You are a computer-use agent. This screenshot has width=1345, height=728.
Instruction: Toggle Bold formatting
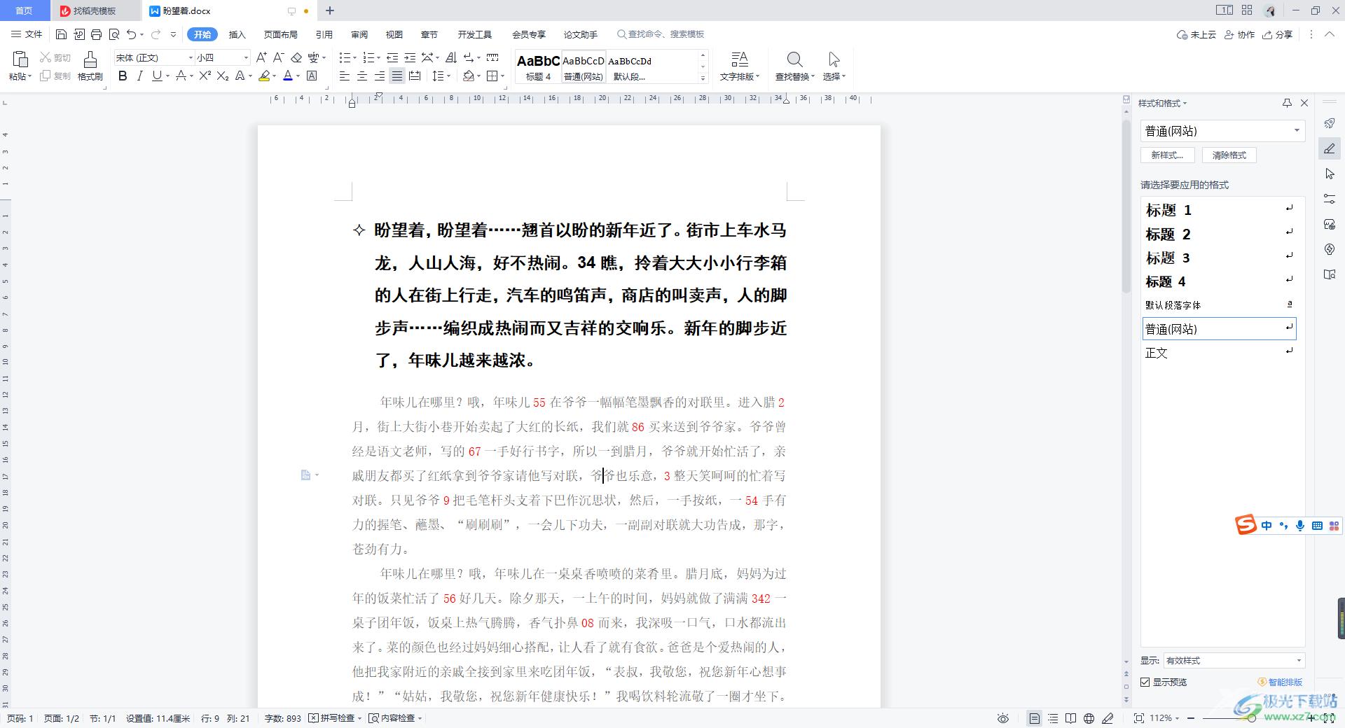click(x=123, y=76)
